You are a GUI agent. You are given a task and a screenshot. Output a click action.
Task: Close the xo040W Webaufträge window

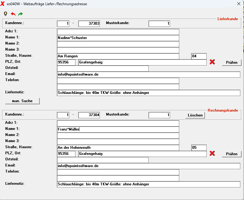(239, 4)
